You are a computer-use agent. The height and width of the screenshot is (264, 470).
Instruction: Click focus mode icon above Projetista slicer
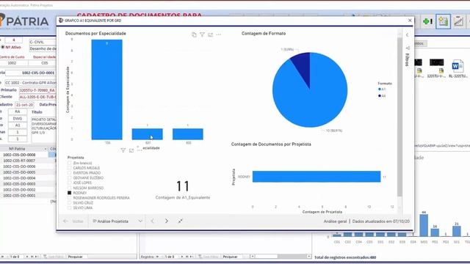(131, 150)
